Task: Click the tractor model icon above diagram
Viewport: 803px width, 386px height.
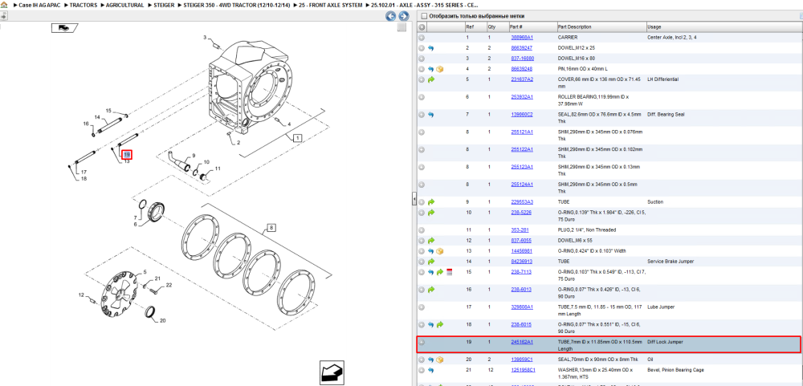Action: pyautogui.click(x=64, y=28)
